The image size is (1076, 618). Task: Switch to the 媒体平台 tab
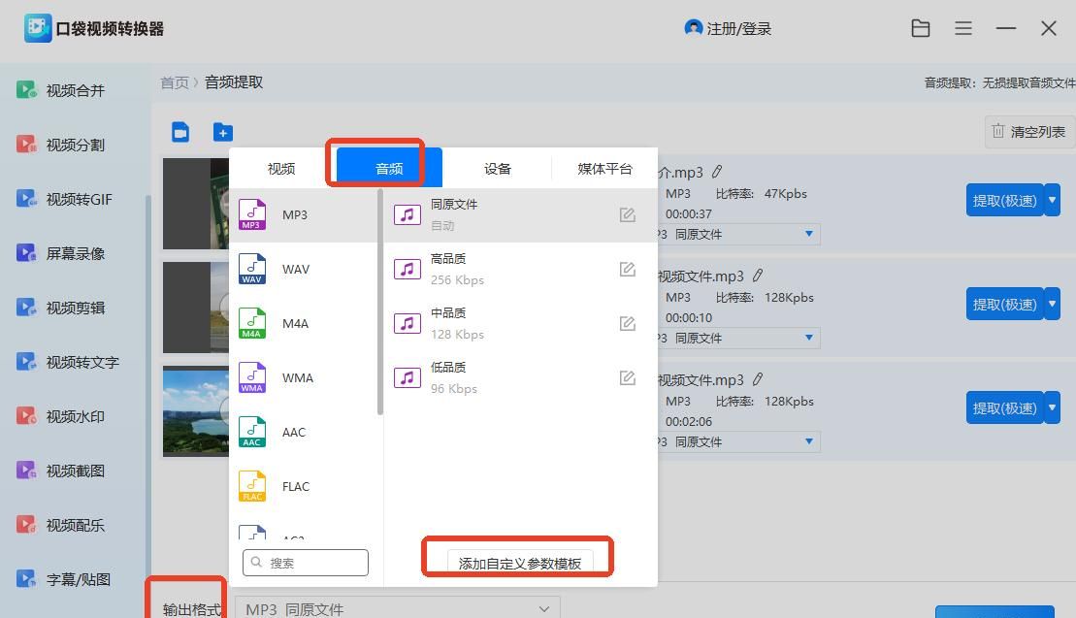605,168
